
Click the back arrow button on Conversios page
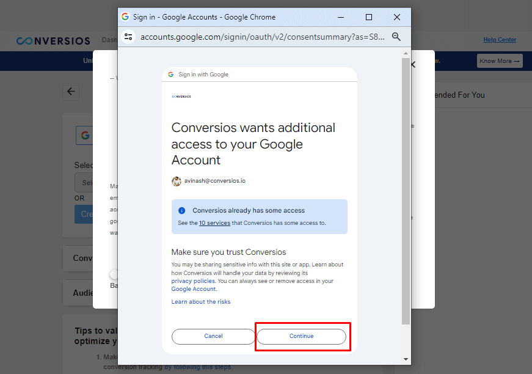(x=71, y=92)
